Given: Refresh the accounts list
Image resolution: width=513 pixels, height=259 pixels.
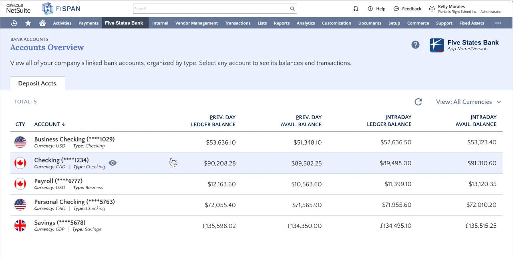Looking at the screenshot, I should (x=418, y=102).
